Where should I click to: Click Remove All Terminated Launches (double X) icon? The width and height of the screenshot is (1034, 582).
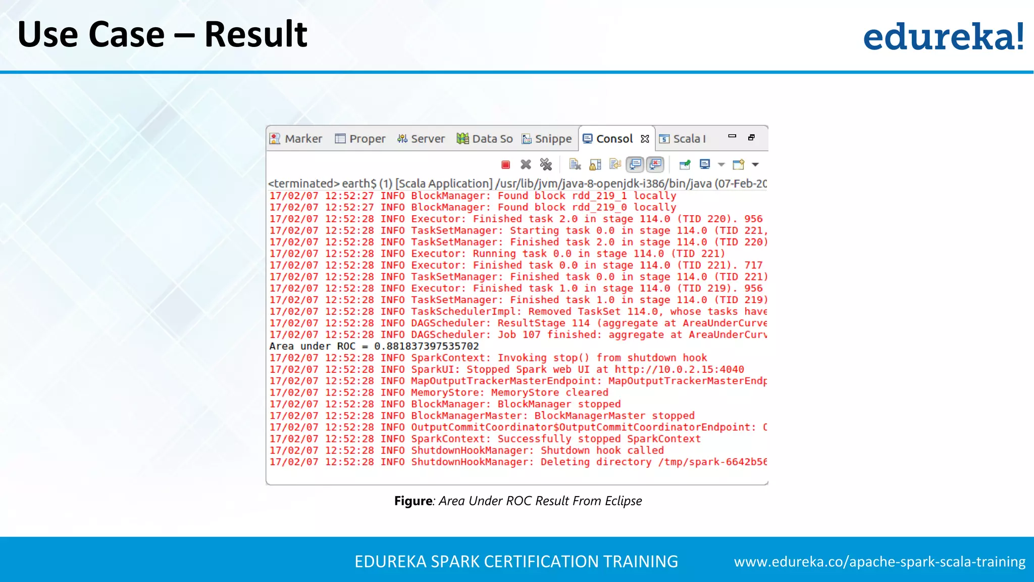point(546,165)
